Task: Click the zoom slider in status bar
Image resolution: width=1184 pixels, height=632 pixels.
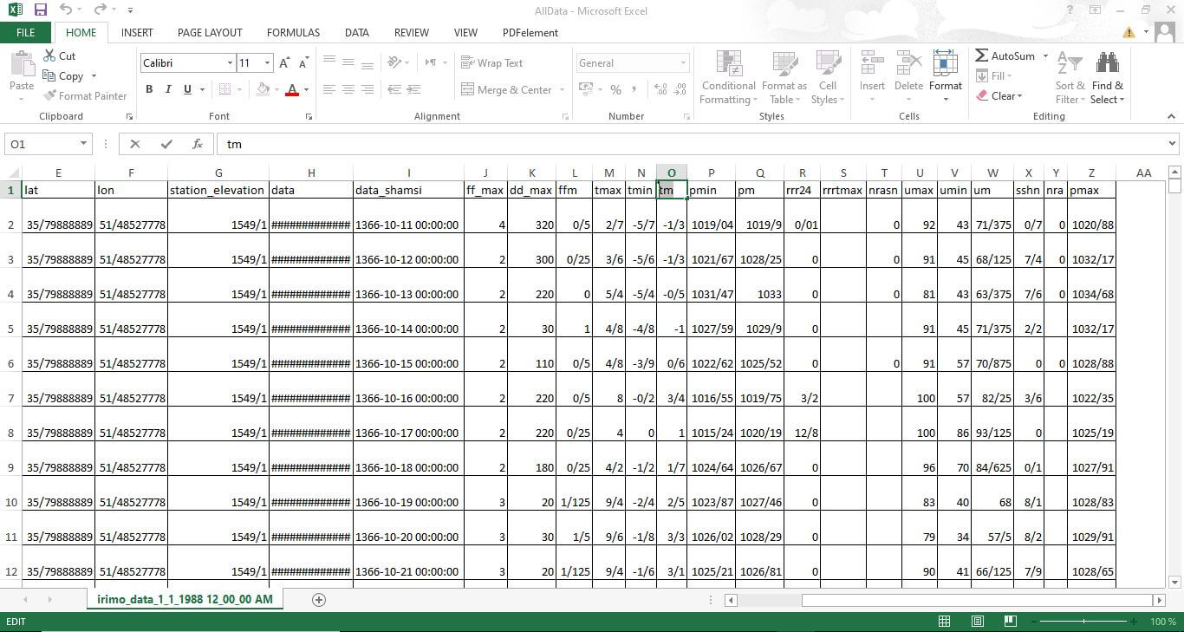Action: tap(1083, 622)
